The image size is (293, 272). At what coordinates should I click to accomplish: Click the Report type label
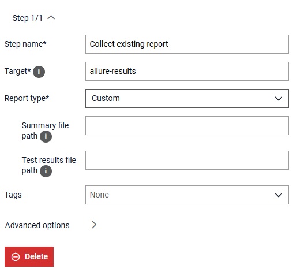tap(27, 98)
